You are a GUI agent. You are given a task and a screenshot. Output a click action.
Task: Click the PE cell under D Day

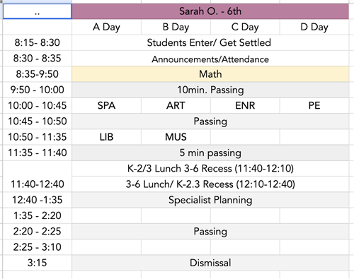(314, 105)
